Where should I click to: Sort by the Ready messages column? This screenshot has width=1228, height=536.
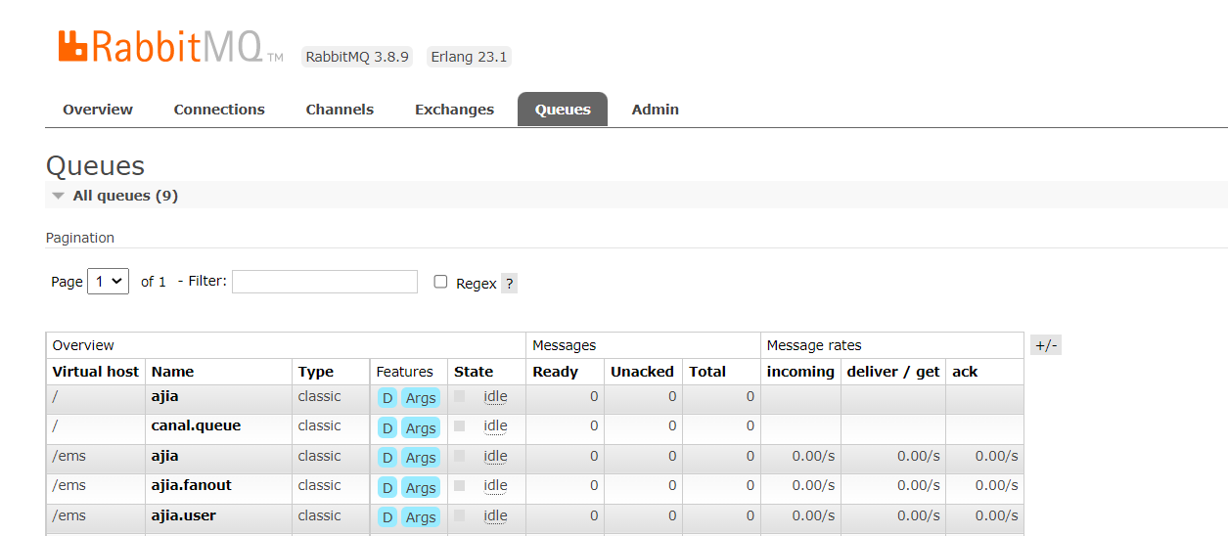coord(555,372)
